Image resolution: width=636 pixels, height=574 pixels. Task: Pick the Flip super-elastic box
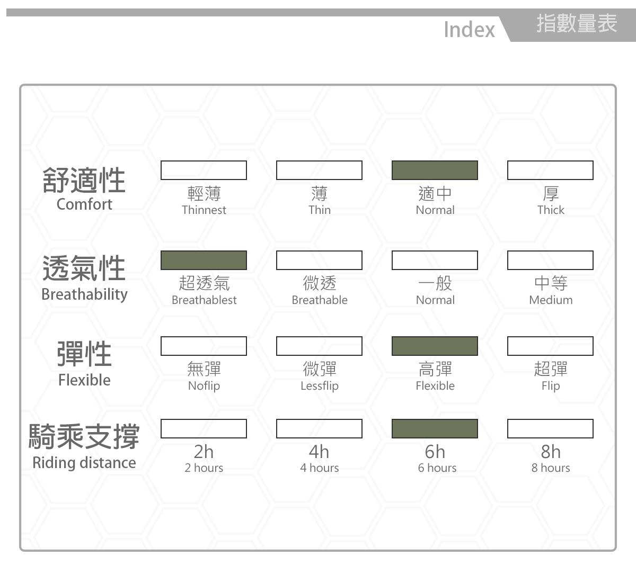pos(550,346)
